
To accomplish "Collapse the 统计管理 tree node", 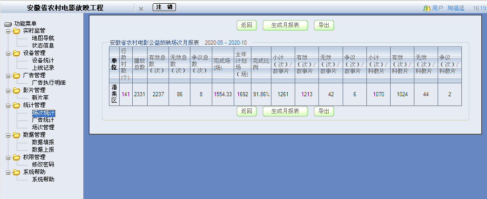I will [x=8, y=106].
